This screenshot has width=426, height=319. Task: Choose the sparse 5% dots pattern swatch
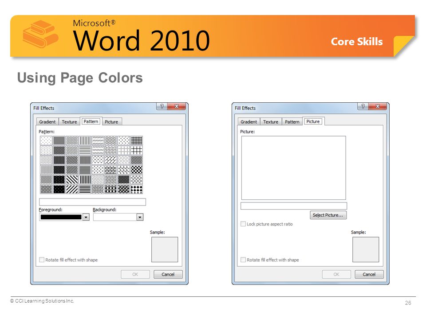pos(46,140)
